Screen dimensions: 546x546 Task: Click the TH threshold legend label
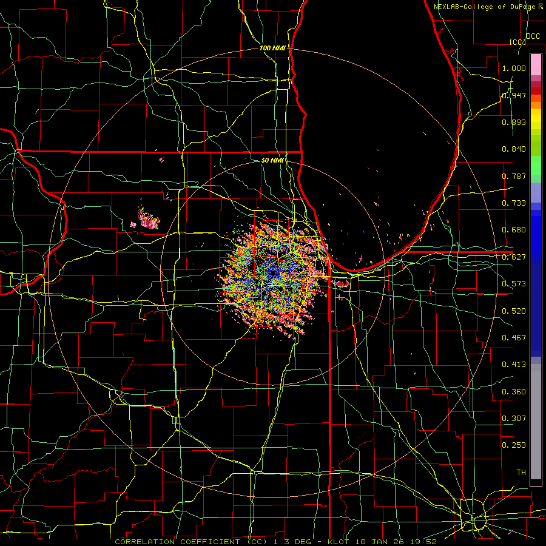[x=521, y=473]
